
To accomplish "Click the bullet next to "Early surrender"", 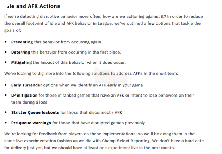I will click(x=6, y=85).
